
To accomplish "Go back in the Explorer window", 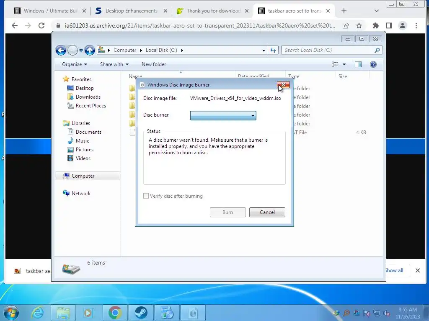I will coord(61,50).
